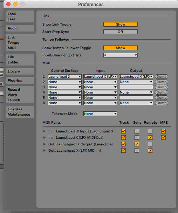Switch to the Library tab
The width and height of the screenshot is (178, 213).
point(20,71)
